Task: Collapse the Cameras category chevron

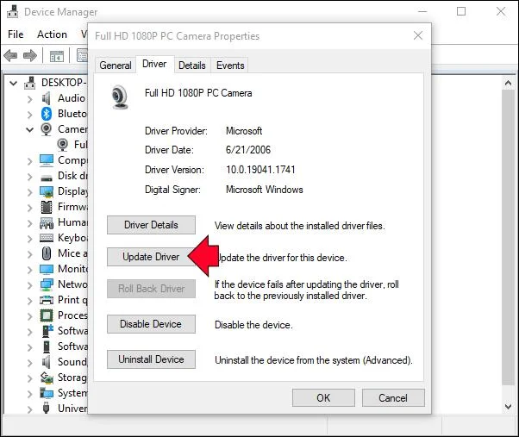Action: click(30, 129)
